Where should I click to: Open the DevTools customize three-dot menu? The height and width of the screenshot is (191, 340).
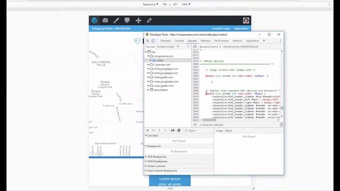pyautogui.click(x=280, y=41)
